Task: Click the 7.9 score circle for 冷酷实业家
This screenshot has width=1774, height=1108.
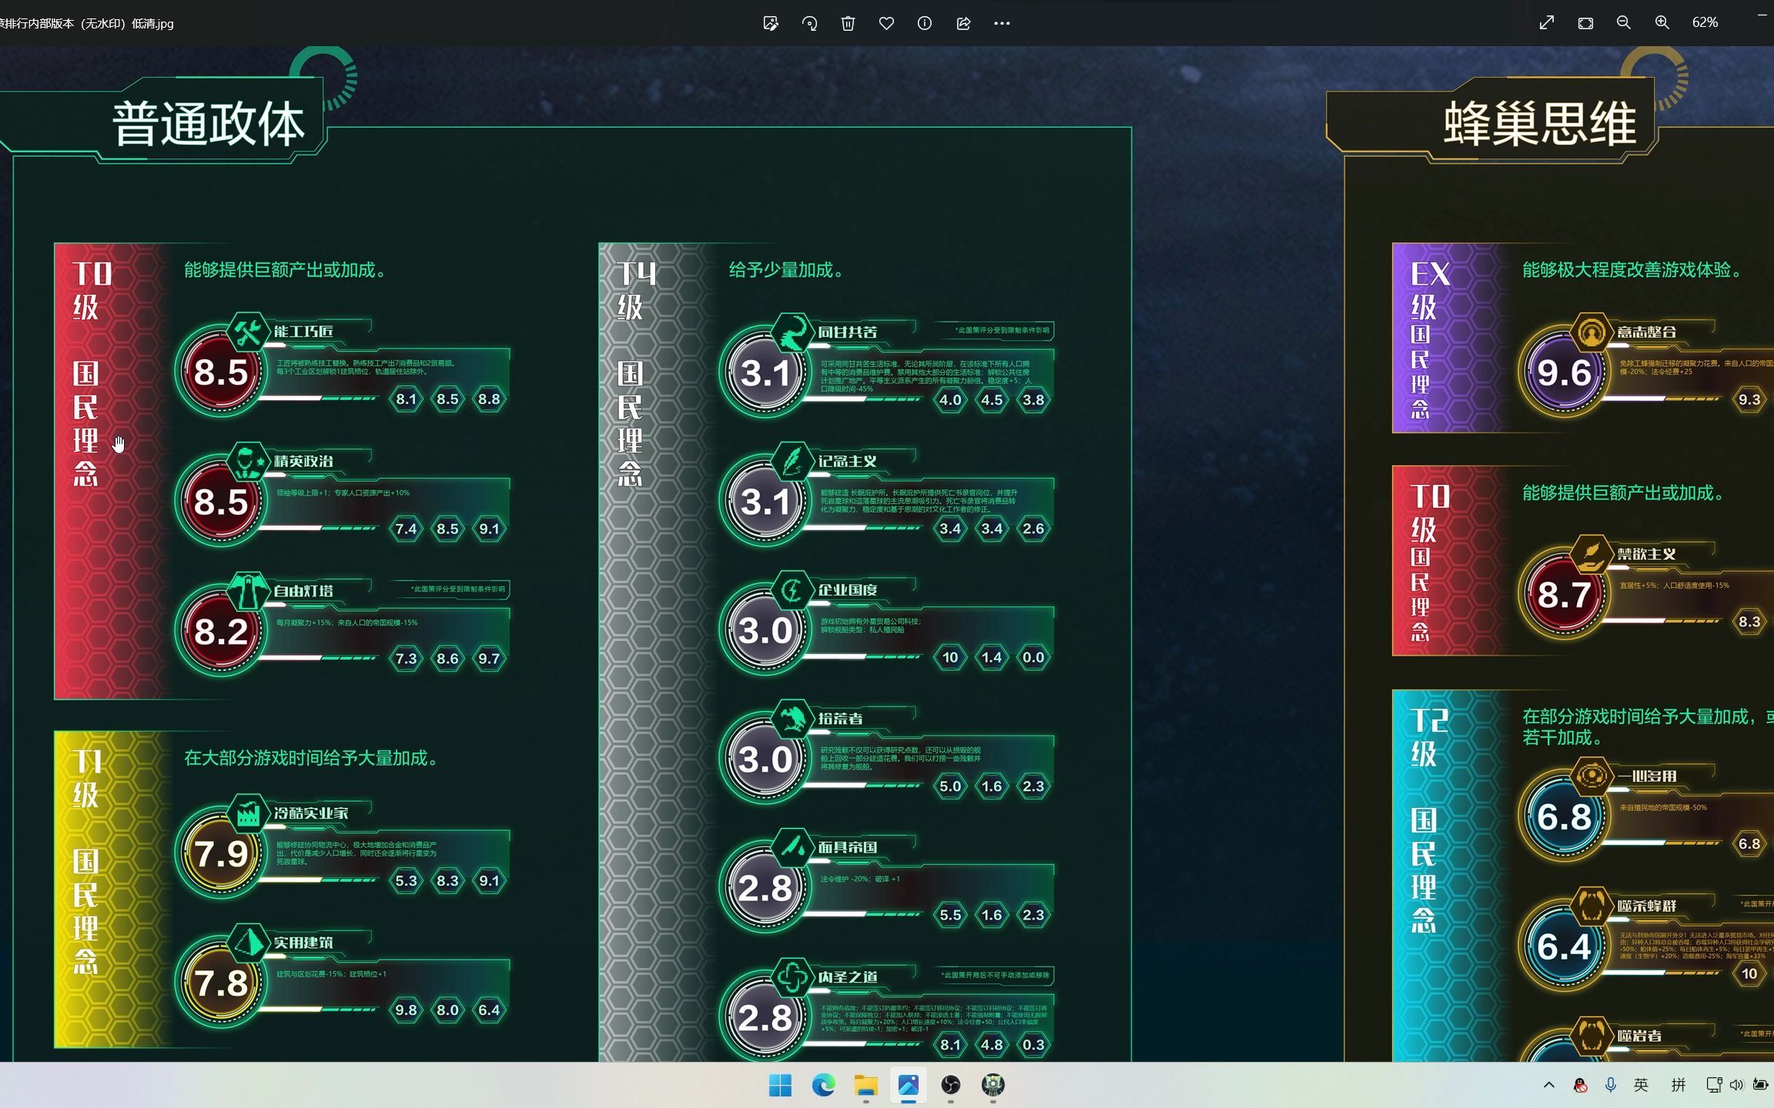Action: (221, 854)
